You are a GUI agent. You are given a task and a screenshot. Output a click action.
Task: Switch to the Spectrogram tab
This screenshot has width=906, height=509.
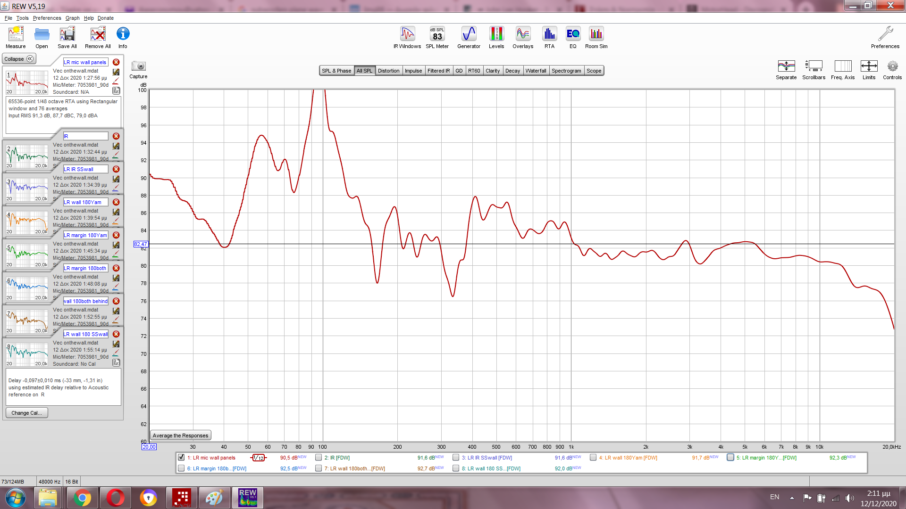click(566, 71)
